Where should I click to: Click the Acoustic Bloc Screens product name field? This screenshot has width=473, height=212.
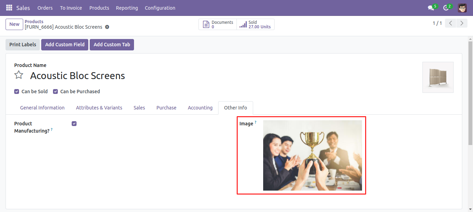78,76
